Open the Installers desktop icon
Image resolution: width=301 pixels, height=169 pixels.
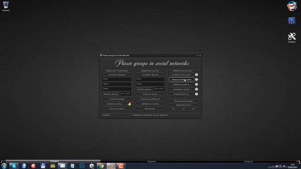point(292,38)
